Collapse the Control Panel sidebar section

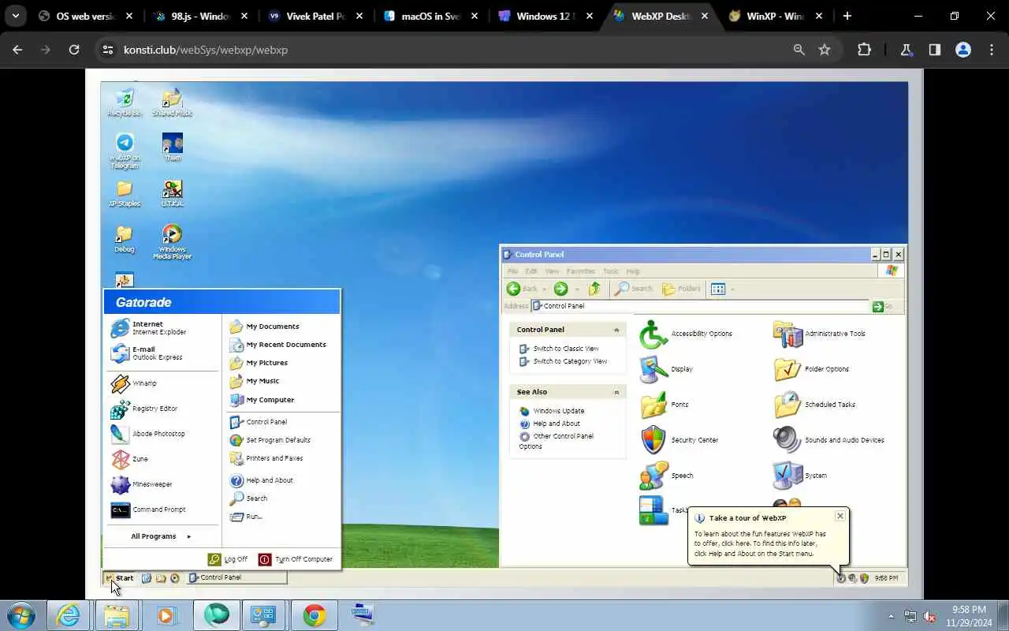(x=616, y=330)
